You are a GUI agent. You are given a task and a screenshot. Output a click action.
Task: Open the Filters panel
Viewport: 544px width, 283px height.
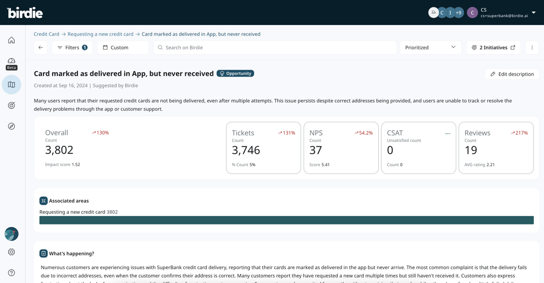pyautogui.click(x=72, y=47)
